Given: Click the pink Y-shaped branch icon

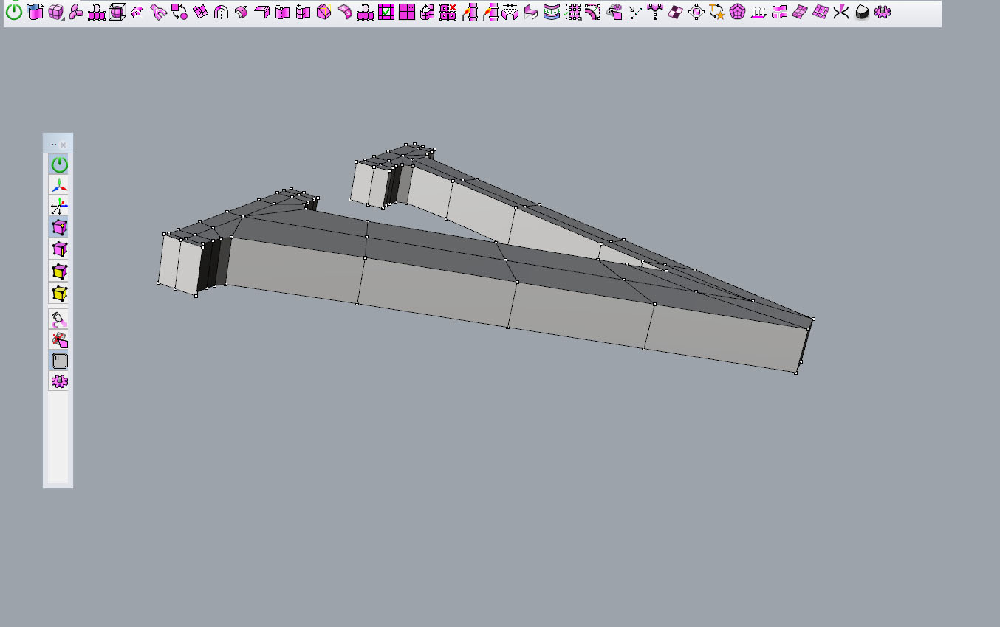Looking at the screenshot, I should pos(655,12).
